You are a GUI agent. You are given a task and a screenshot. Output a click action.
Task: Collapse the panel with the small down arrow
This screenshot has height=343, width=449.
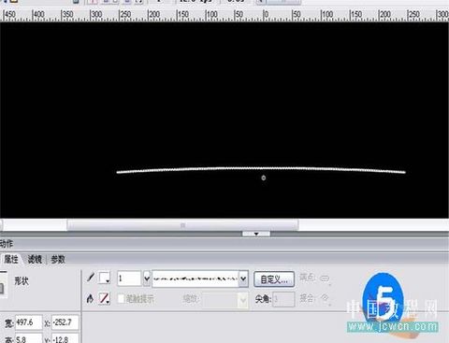[256, 234]
